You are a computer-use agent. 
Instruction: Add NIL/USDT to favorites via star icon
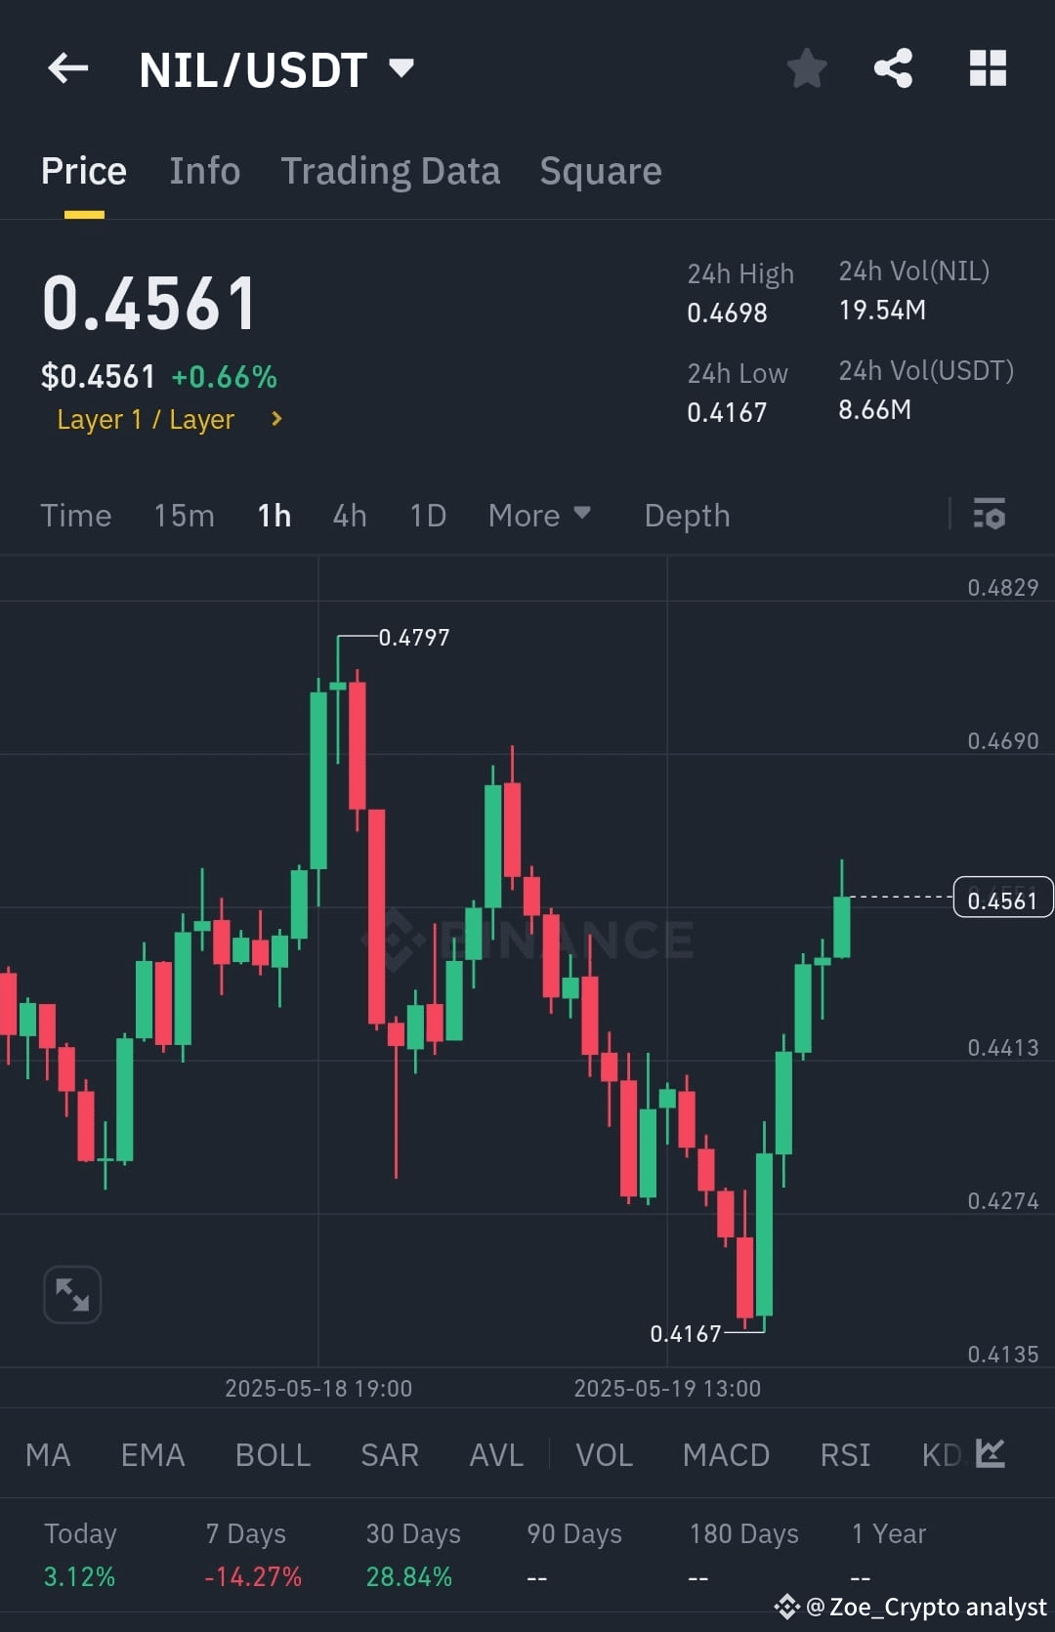click(x=806, y=67)
